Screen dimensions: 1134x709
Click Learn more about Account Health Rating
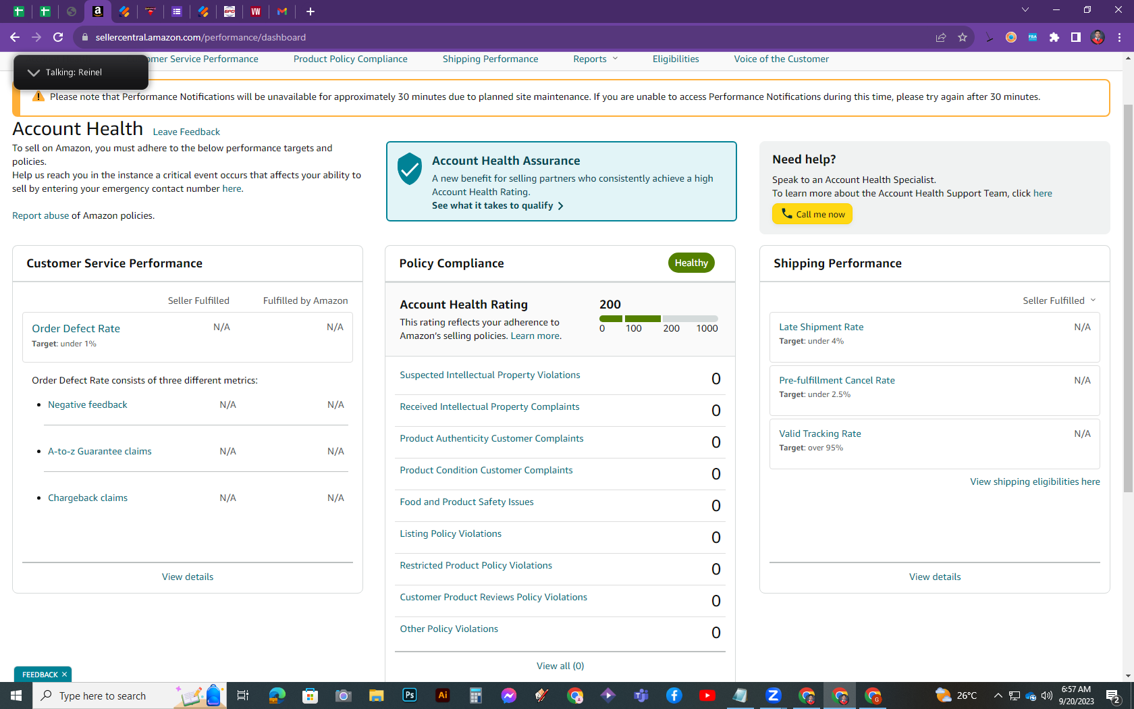(535, 336)
